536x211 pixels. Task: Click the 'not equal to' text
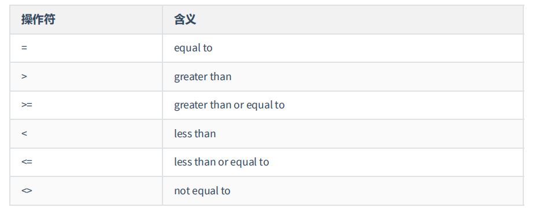[202, 191]
